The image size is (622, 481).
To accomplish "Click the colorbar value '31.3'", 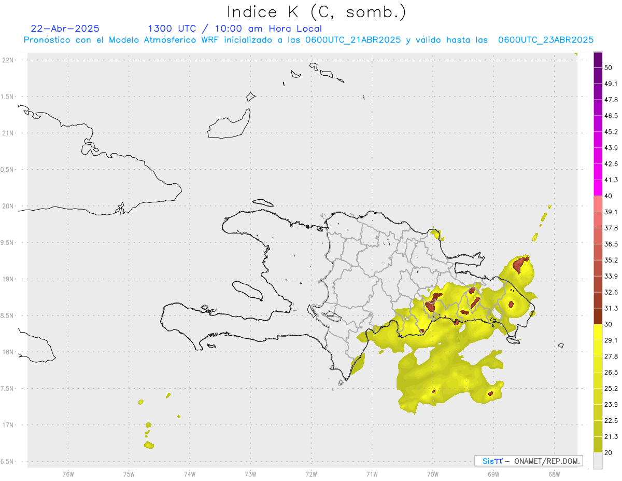I will (611, 308).
